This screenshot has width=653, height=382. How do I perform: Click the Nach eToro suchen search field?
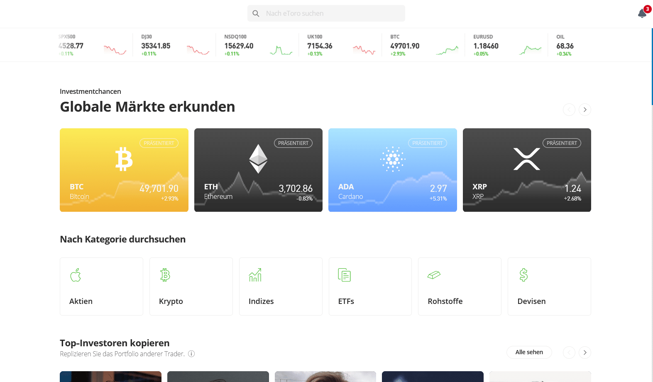326,13
